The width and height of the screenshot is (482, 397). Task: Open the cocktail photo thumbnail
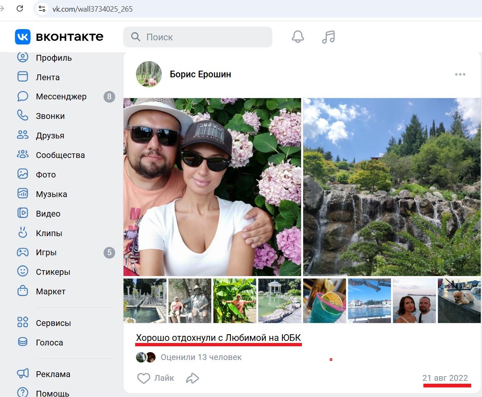324,300
